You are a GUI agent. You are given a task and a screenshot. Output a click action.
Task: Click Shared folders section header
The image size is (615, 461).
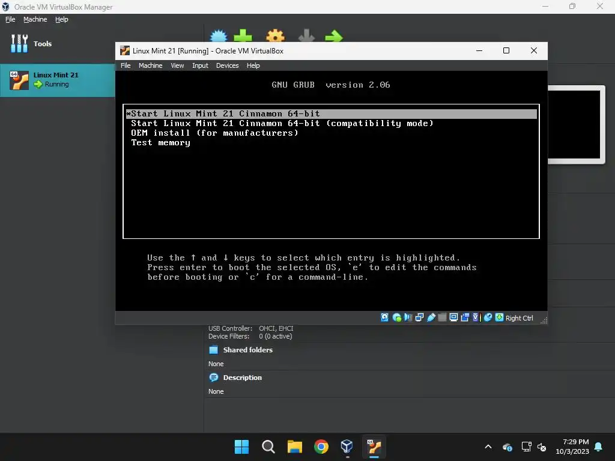click(247, 350)
